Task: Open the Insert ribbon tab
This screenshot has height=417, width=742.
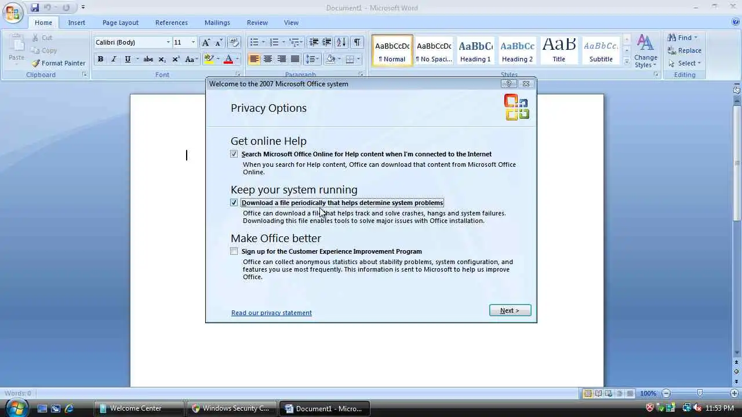Action: coord(77,23)
